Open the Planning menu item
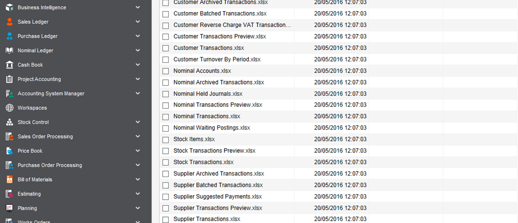This screenshot has height=223, width=518. point(27,208)
